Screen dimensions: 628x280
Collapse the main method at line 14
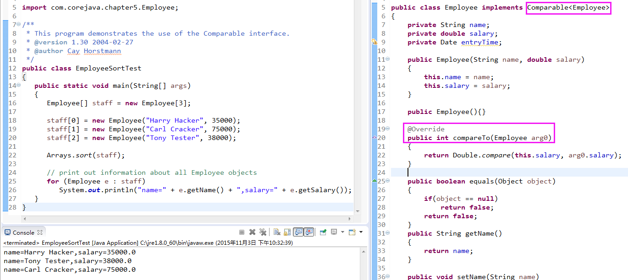pos(19,86)
